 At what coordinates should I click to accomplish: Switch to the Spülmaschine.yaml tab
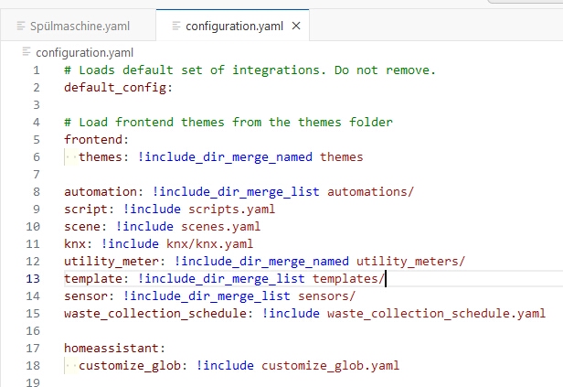click(83, 26)
